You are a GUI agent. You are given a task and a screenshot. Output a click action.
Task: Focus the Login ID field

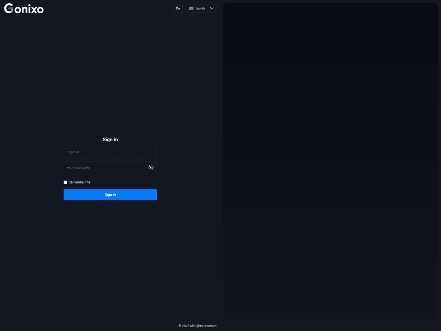click(x=110, y=152)
